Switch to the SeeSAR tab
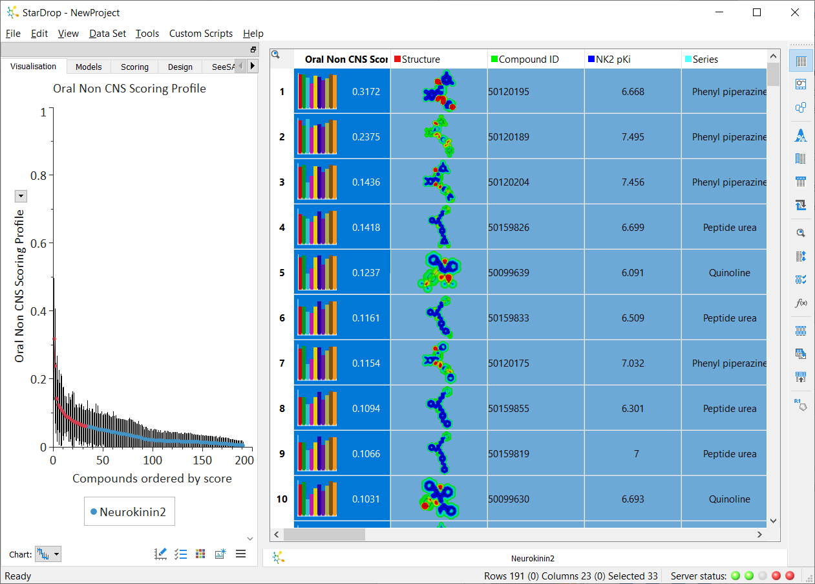This screenshot has width=815, height=584. (219, 67)
